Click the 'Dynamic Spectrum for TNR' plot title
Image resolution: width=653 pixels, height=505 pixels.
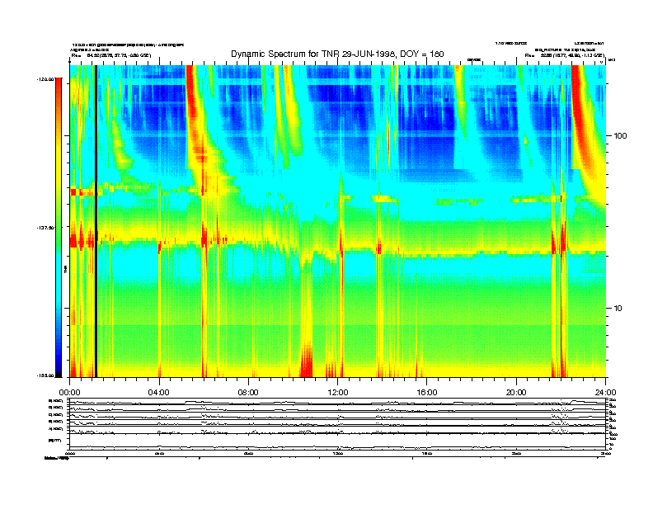[x=337, y=54]
